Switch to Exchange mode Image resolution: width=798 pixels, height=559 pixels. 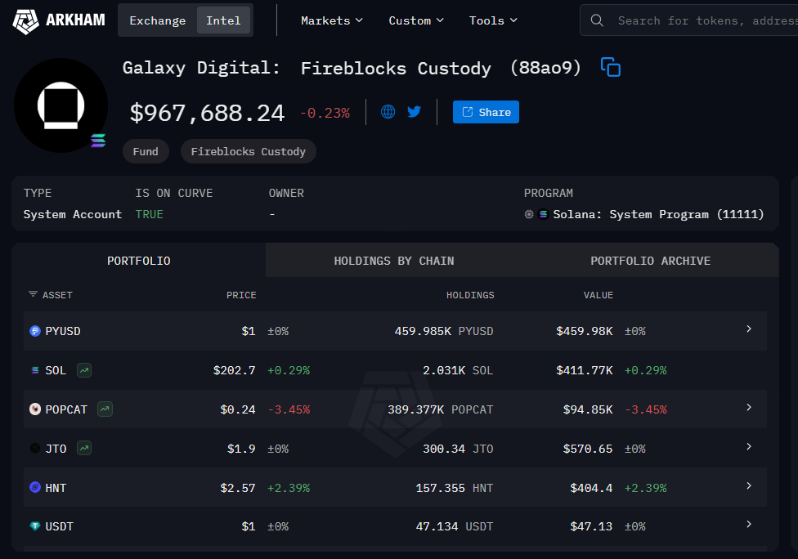[157, 20]
